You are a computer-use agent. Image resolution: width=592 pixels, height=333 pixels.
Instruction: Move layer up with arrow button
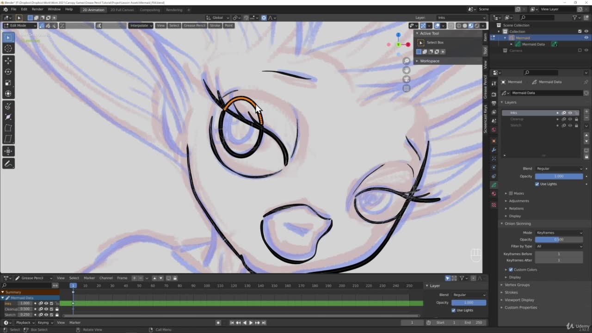(586, 136)
